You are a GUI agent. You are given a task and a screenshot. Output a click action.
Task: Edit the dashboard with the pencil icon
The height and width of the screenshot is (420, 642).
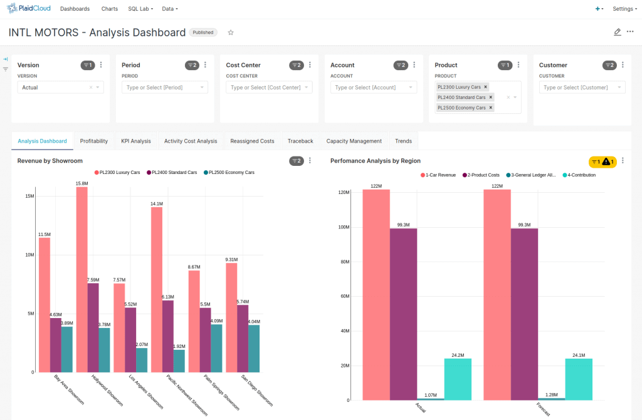click(x=618, y=32)
